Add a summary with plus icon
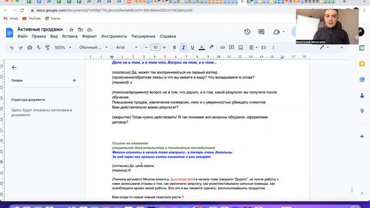 pyautogui.click(x=75, y=80)
